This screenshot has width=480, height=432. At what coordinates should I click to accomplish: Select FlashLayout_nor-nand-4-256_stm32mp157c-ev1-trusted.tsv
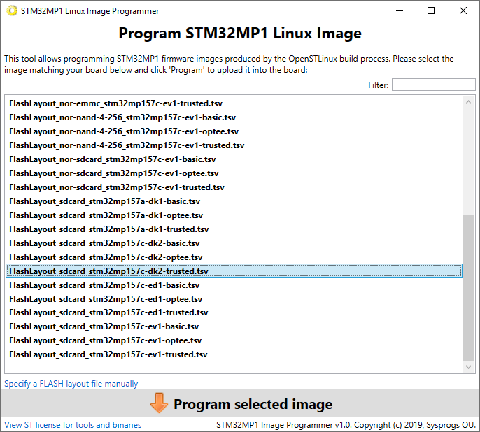pos(234,145)
